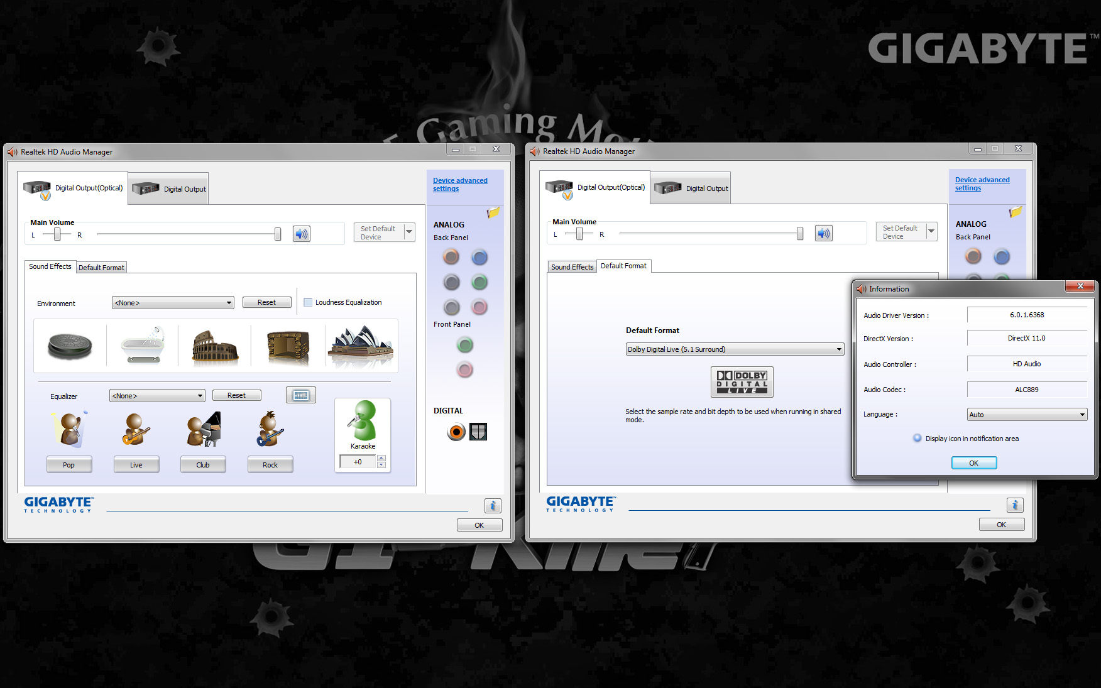1101x688 pixels.
Task: Expand Set Default Device arrow in right window
Action: [931, 232]
